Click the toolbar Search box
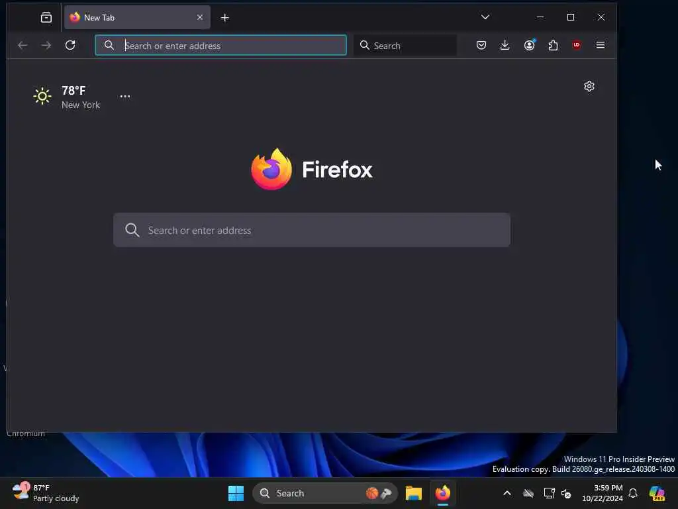The height and width of the screenshot is (509, 678). [x=405, y=46]
